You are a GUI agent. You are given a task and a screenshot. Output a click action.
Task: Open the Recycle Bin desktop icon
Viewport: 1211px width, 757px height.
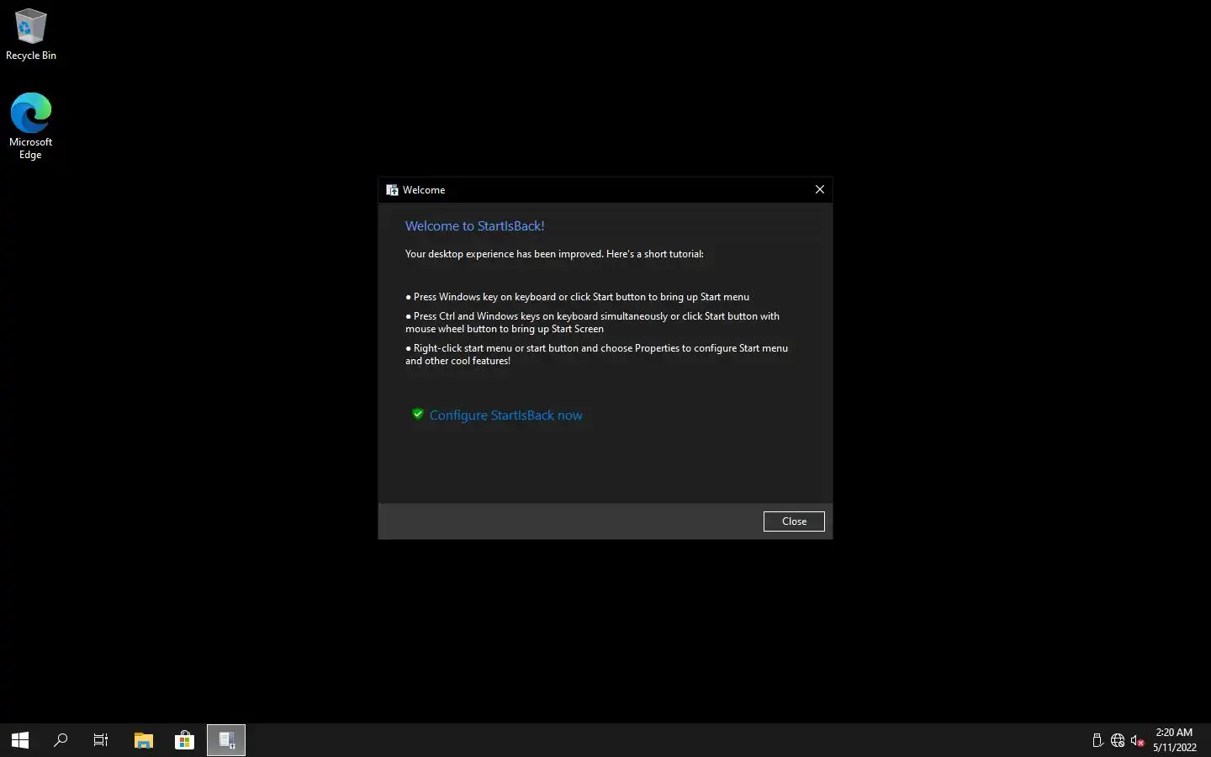point(31,35)
